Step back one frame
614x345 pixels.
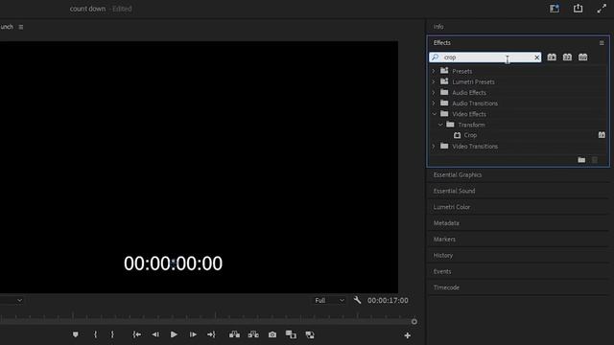tap(155, 334)
